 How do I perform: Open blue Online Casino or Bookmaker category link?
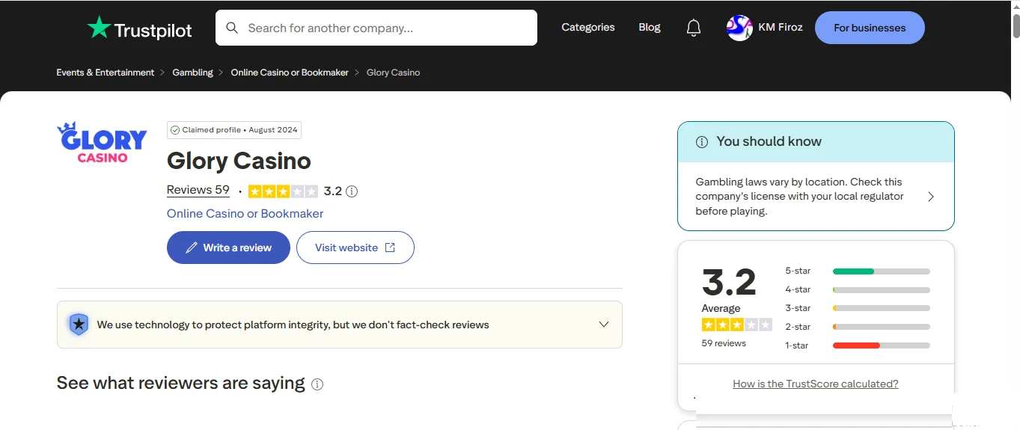click(x=245, y=214)
